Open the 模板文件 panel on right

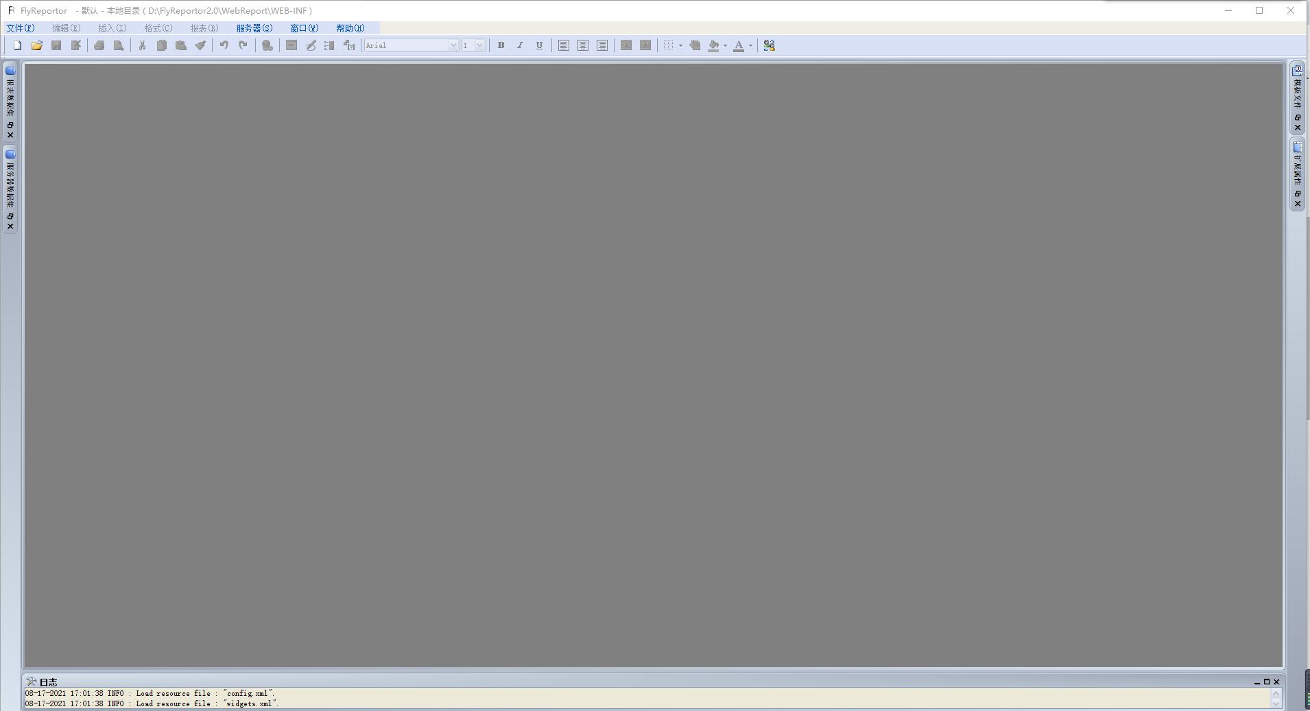(1297, 89)
